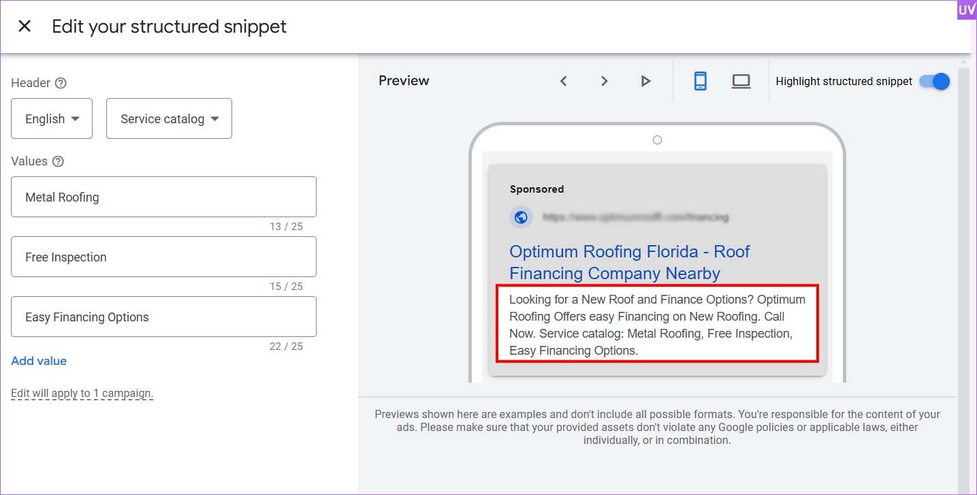This screenshot has height=495, width=977.
Task: Click the Optimum Roofing Florida ad headline
Action: (629, 262)
